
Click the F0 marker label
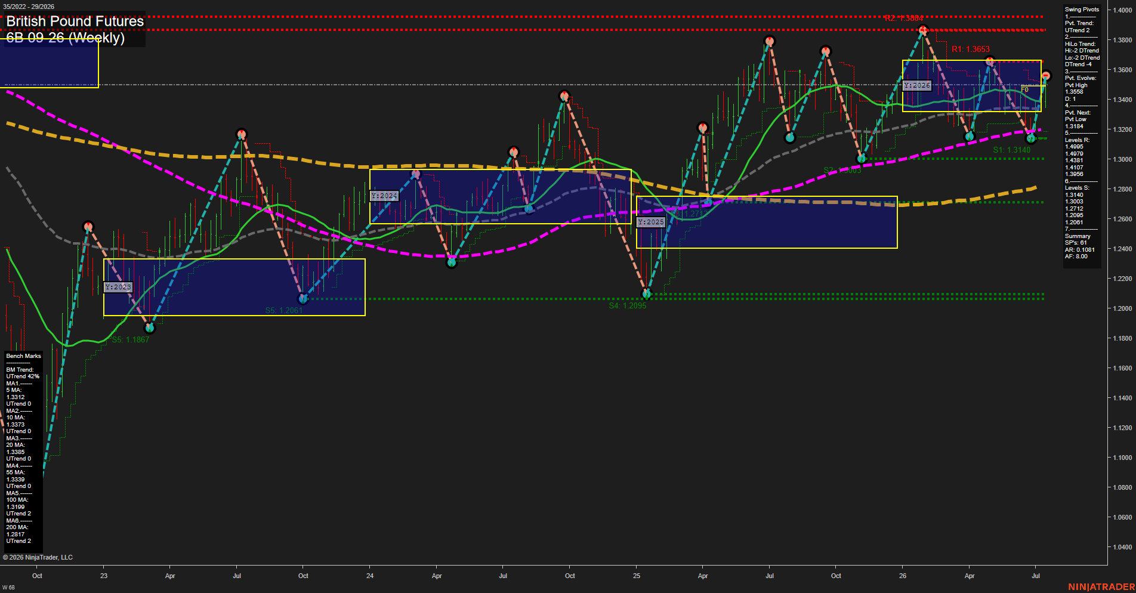coord(1024,89)
